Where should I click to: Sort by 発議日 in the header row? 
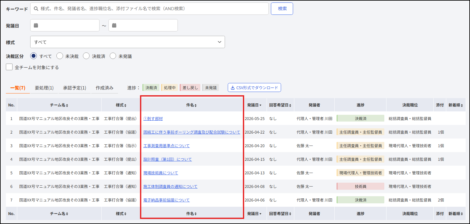[x=254, y=105]
